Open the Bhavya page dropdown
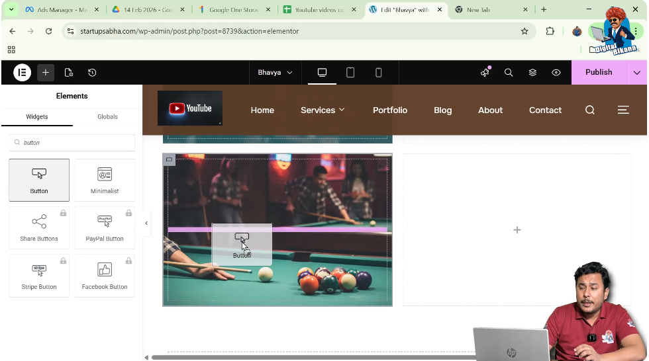Screen dimensions: 649x361 click(x=275, y=73)
